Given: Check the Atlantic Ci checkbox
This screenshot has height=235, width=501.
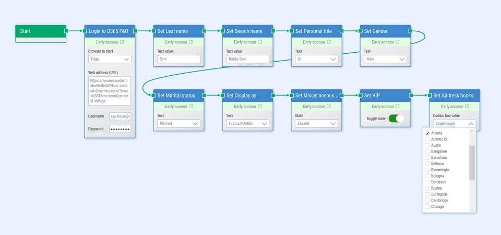Looking at the screenshot, I should click(x=427, y=139).
